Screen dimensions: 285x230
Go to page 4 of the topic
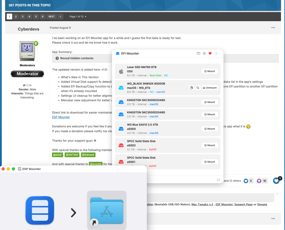(x=29, y=17)
